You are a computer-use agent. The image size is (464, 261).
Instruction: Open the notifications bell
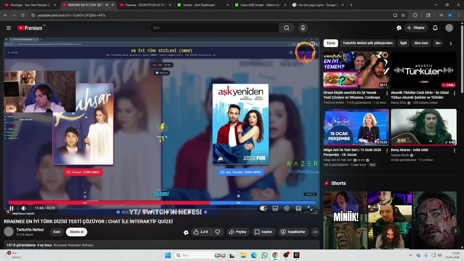coord(435,28)
